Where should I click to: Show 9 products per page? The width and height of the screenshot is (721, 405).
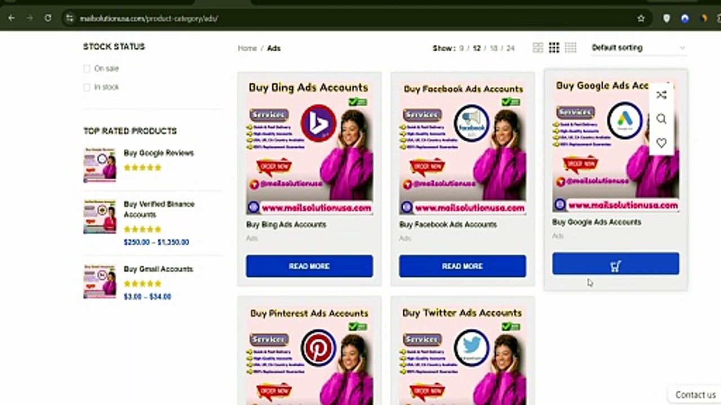click(461, 48)
